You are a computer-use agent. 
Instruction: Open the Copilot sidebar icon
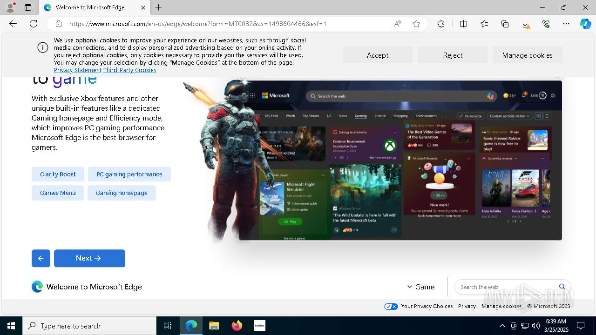point(586,24)
